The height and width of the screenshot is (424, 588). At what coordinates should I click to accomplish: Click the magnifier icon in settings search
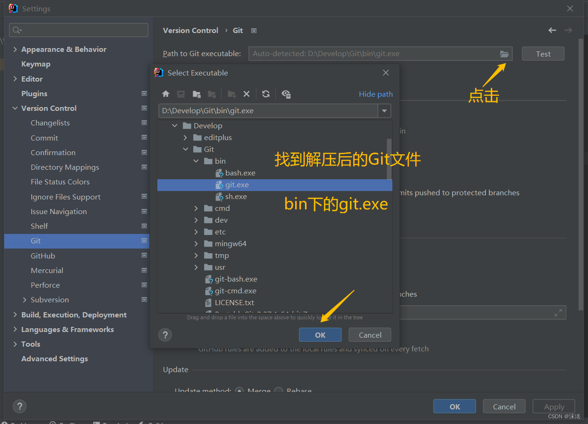(x=17, y=30)
